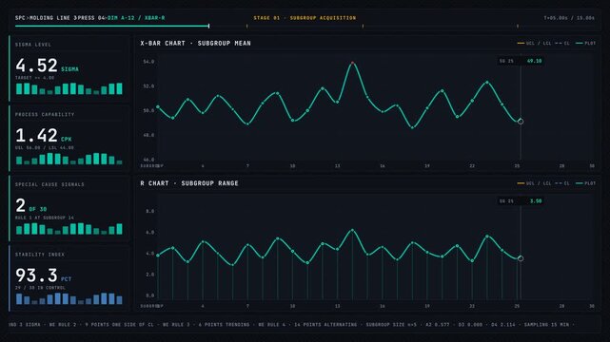This screenshot has height=342, width=610.
Task: Click the cursor point at subgroup 25 on R chart
Action: [521, 258]
